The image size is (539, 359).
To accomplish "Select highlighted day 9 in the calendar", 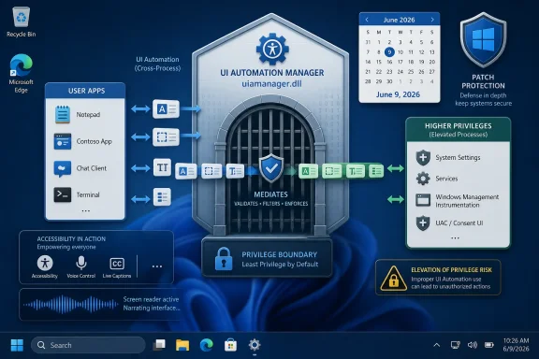I will (x=389, y=51).
